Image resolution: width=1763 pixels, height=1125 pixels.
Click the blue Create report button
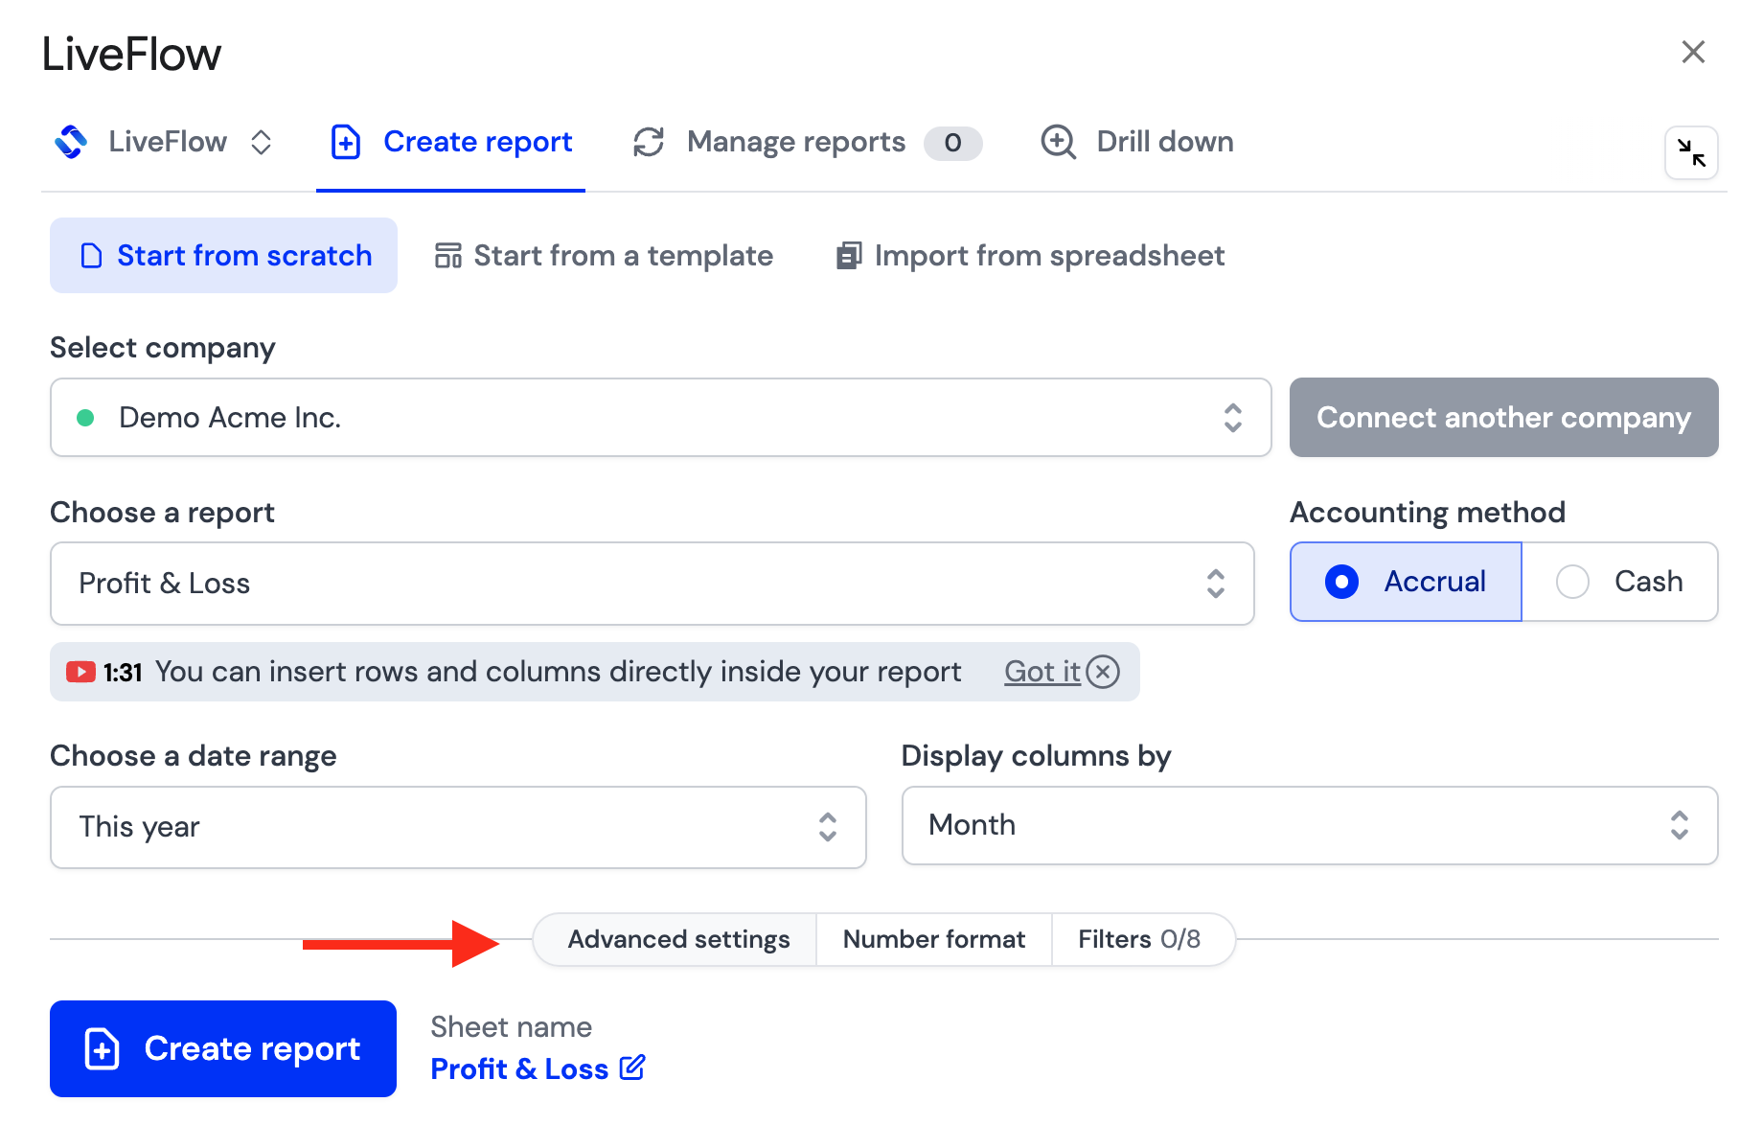(223, 1048)
